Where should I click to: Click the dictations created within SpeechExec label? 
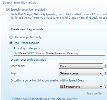tap(47, 80)
